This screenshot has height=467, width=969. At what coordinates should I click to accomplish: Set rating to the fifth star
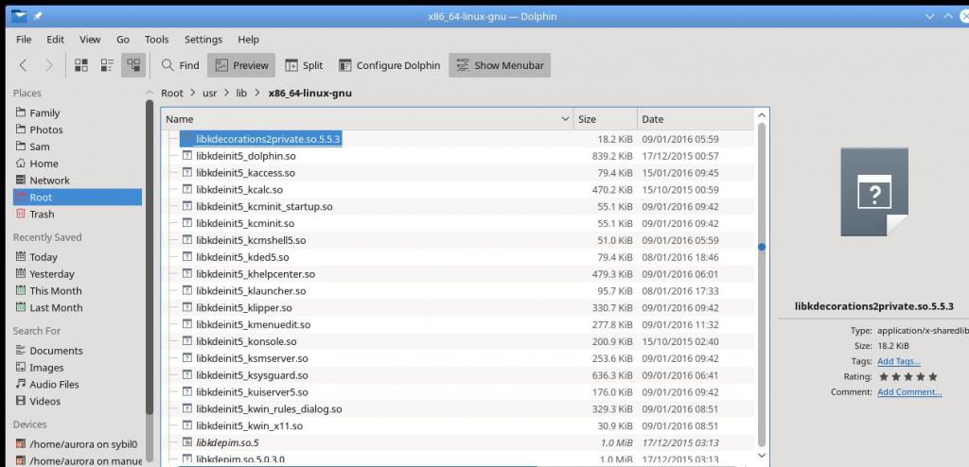click(x=933, y=376)
